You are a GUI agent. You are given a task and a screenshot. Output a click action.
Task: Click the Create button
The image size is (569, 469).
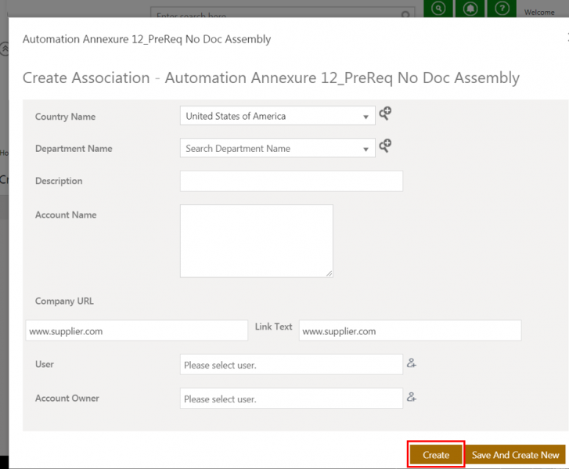pos(436,454)
